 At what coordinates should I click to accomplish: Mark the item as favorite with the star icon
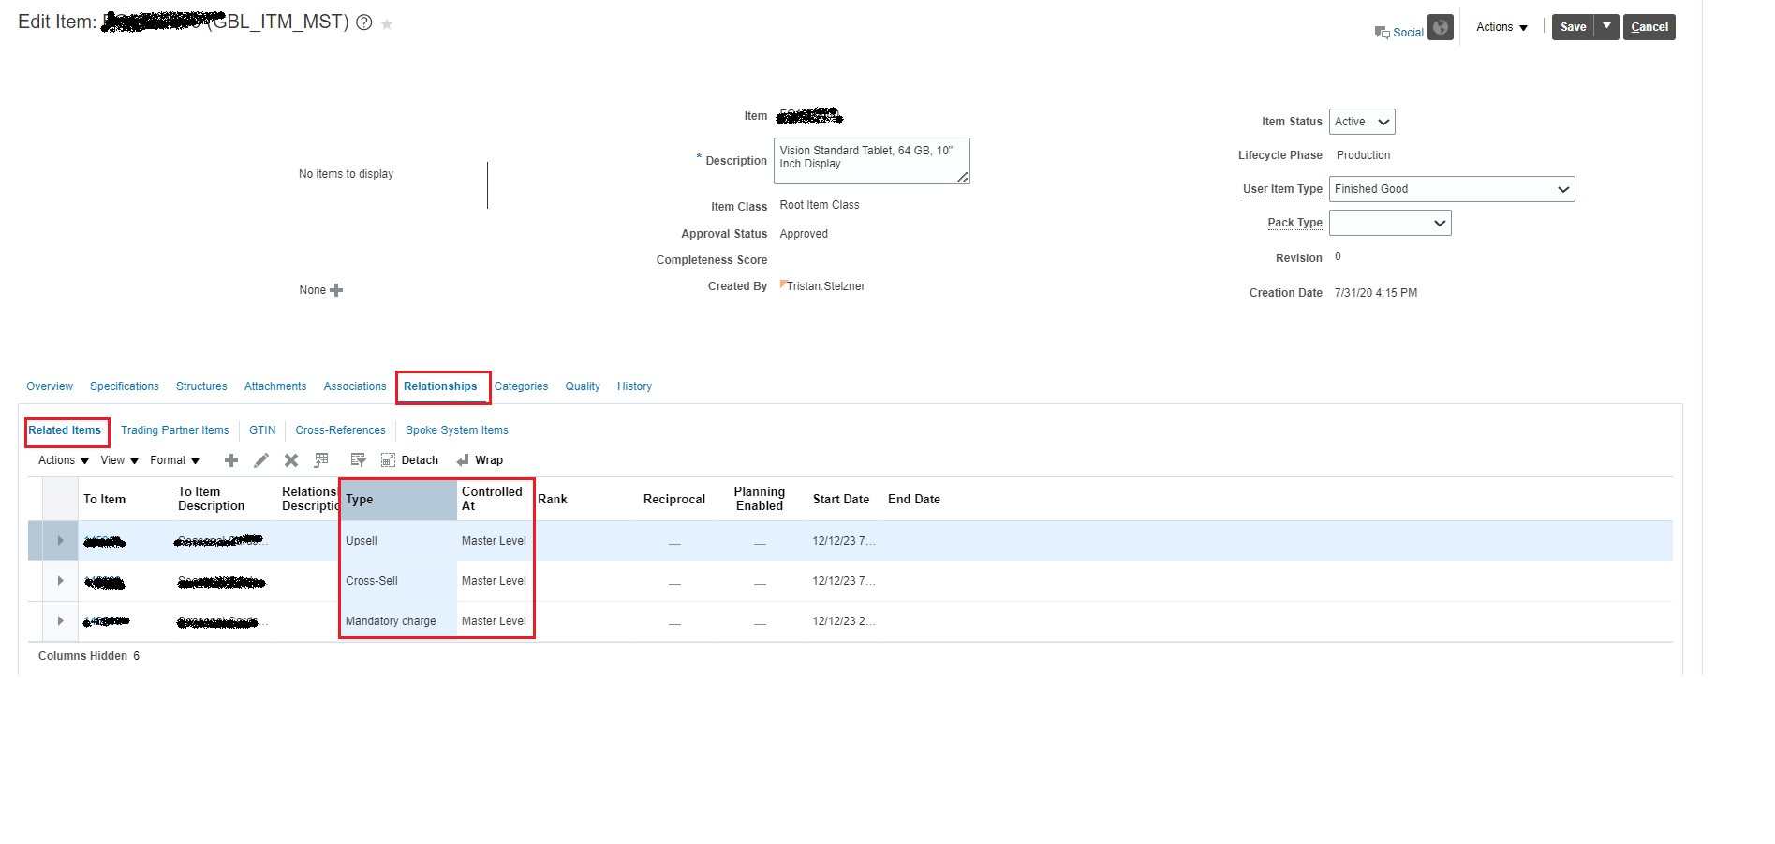(x=387, y=24)
